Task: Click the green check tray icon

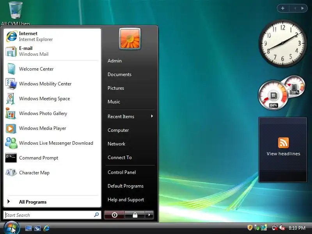Action: (x=257, y=228)
